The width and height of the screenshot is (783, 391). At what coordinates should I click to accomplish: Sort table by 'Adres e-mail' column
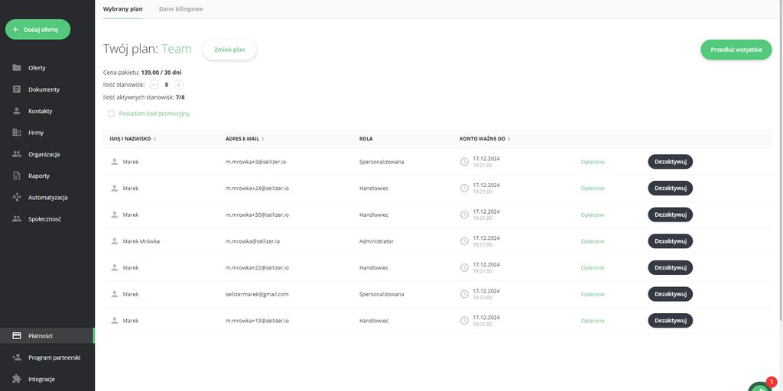[x=245, y=139]
